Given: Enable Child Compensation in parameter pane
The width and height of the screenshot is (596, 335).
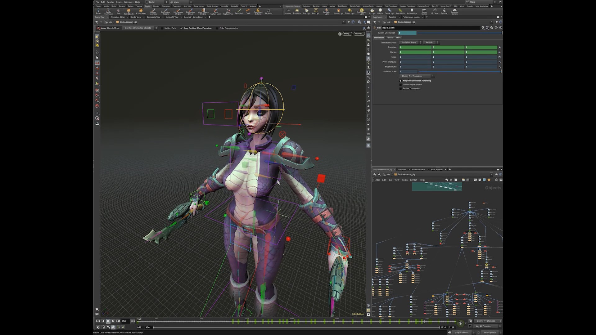Looking at the screenshot, I should 400,85.
